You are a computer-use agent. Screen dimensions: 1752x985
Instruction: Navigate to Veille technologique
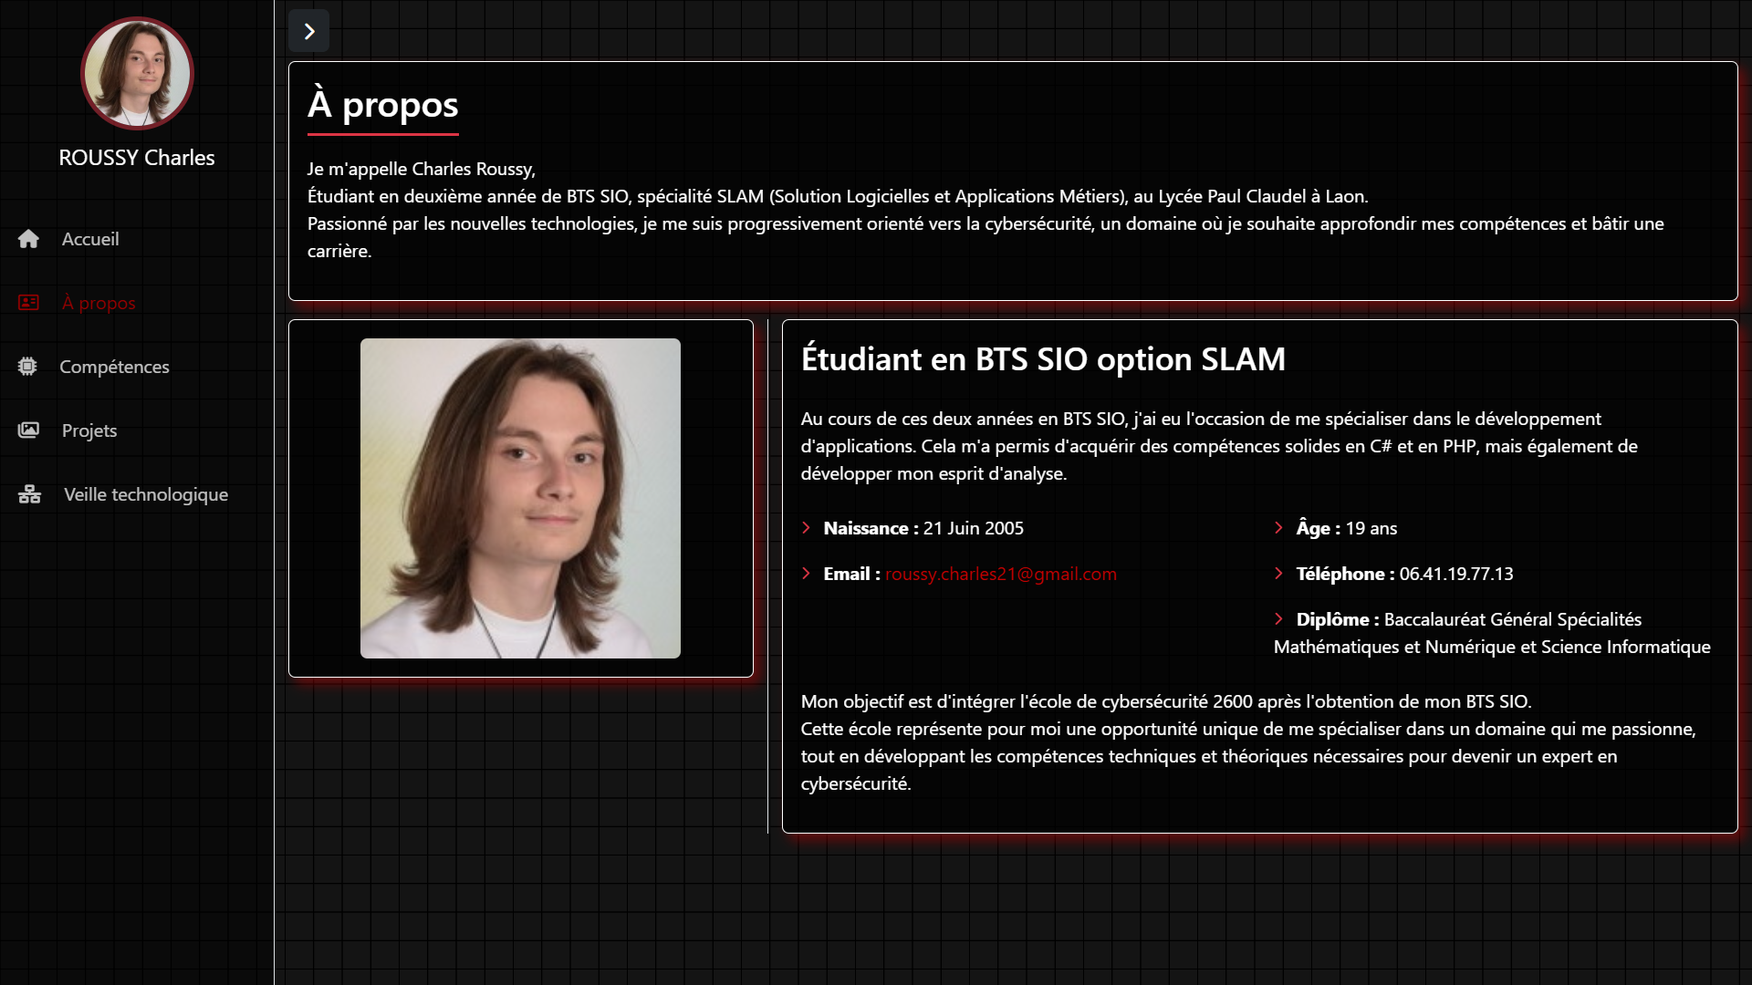tap(146, 494)
